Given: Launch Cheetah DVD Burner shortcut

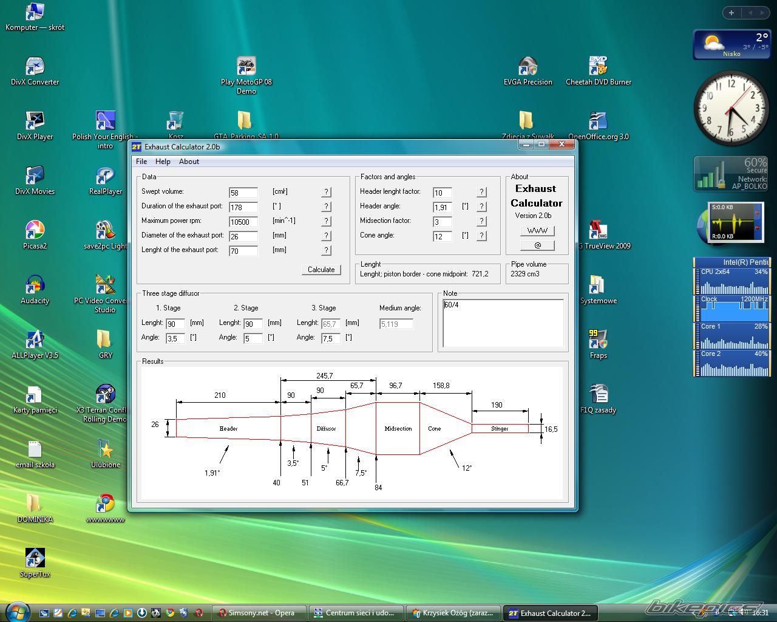Looking at the screenshot, I should pos(598,72).
